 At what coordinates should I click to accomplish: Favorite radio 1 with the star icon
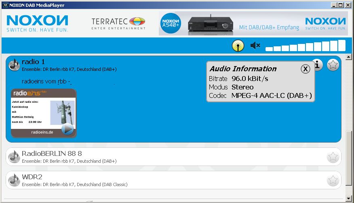click(x=333, y=65)
